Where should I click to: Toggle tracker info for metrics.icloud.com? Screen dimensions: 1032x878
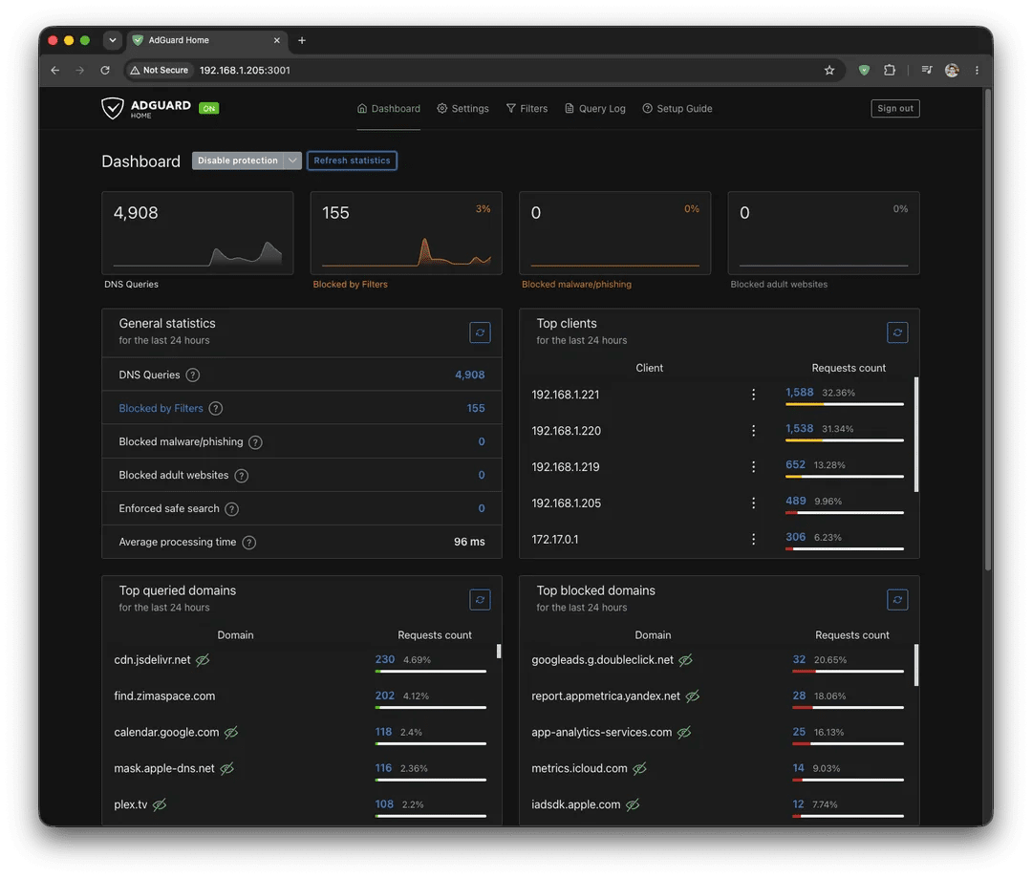click(639, 768)
